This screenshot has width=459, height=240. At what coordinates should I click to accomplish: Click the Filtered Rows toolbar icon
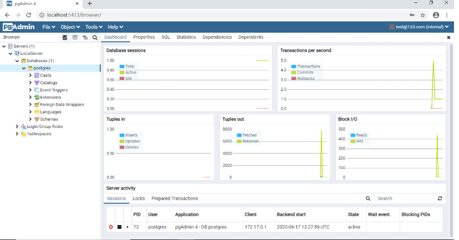pos(85,38)
